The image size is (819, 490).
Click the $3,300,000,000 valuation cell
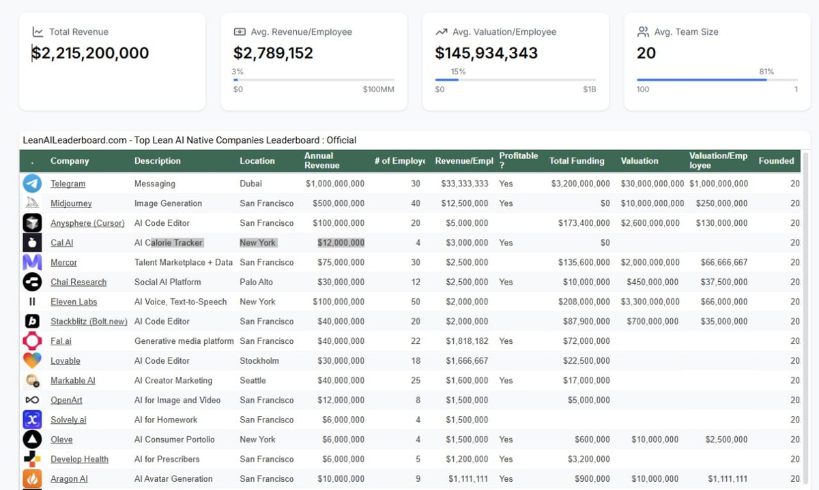pos(650,302)
